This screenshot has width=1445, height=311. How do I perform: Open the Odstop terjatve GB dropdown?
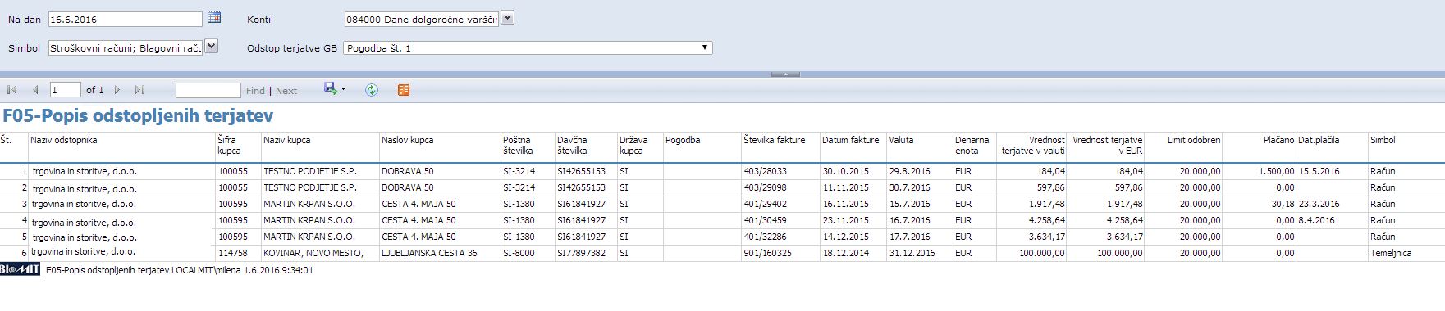pyautogui.click(x=528, y=48)
